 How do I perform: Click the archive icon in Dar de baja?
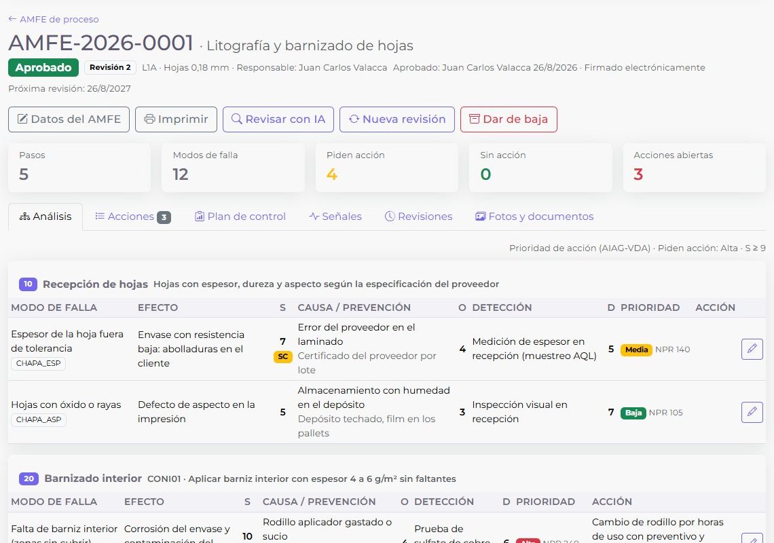(475, 119)
